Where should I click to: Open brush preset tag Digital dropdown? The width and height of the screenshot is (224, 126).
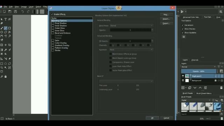[196, 100]
